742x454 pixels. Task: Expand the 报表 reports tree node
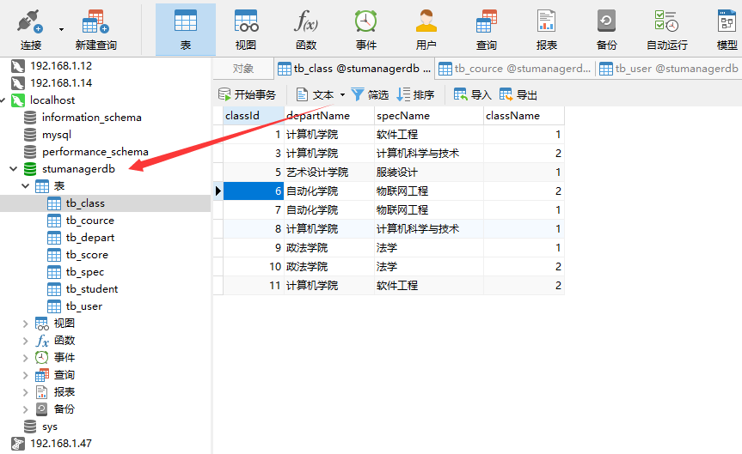click(26, 392)
